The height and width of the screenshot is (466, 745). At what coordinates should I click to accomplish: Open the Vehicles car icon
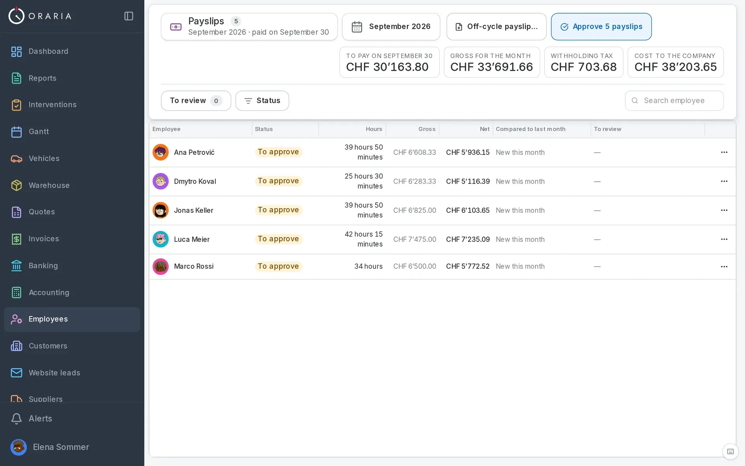(16, 158)
